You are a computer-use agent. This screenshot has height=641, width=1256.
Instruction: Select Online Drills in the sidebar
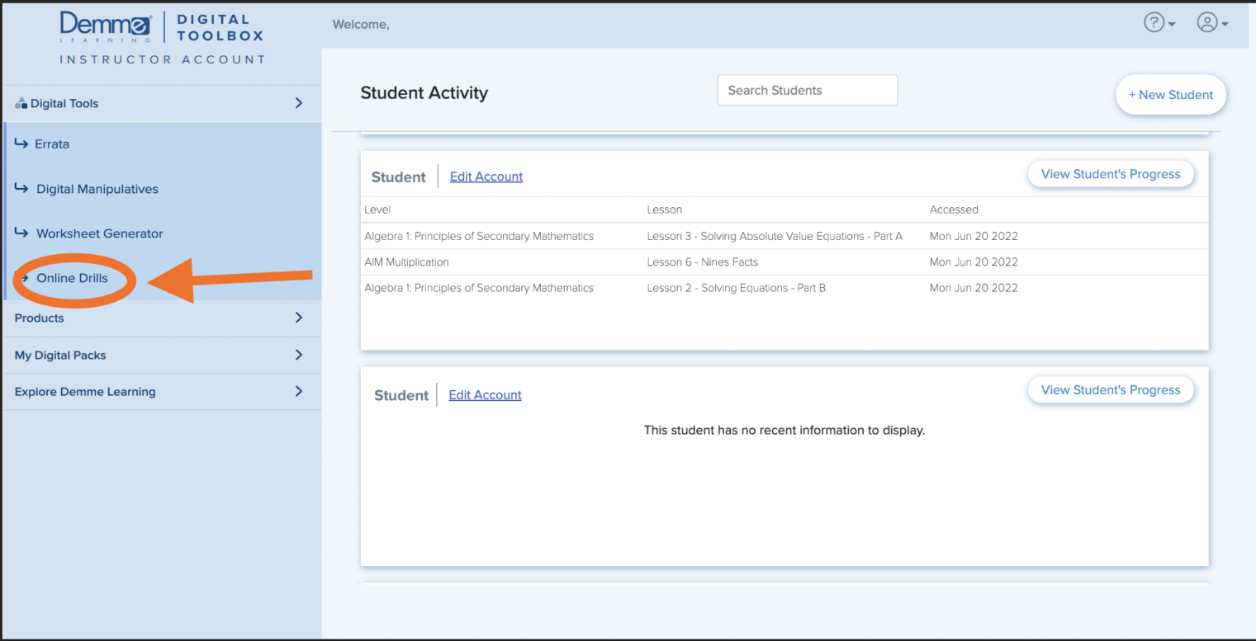[x=71, y=278]
